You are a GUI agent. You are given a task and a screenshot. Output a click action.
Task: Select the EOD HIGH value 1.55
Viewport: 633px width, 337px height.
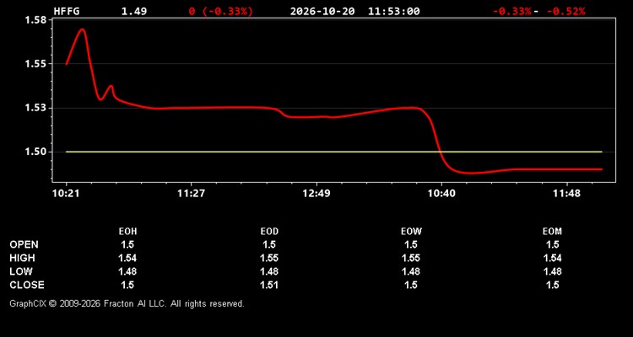point(269,258)
